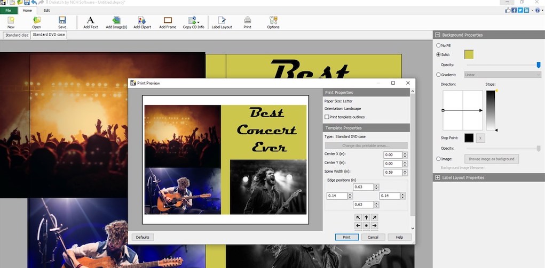Viewport: 545px width, 268px height.
Task: Click the Add Text toolbar icon
Action: 91,22
